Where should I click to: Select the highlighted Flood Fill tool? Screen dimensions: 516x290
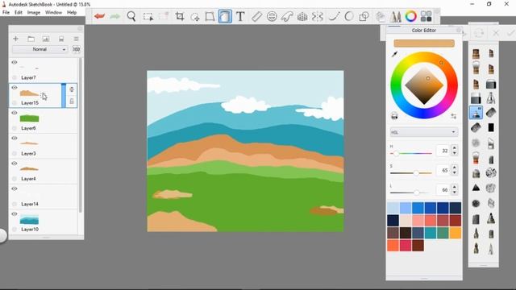[225, 16]
